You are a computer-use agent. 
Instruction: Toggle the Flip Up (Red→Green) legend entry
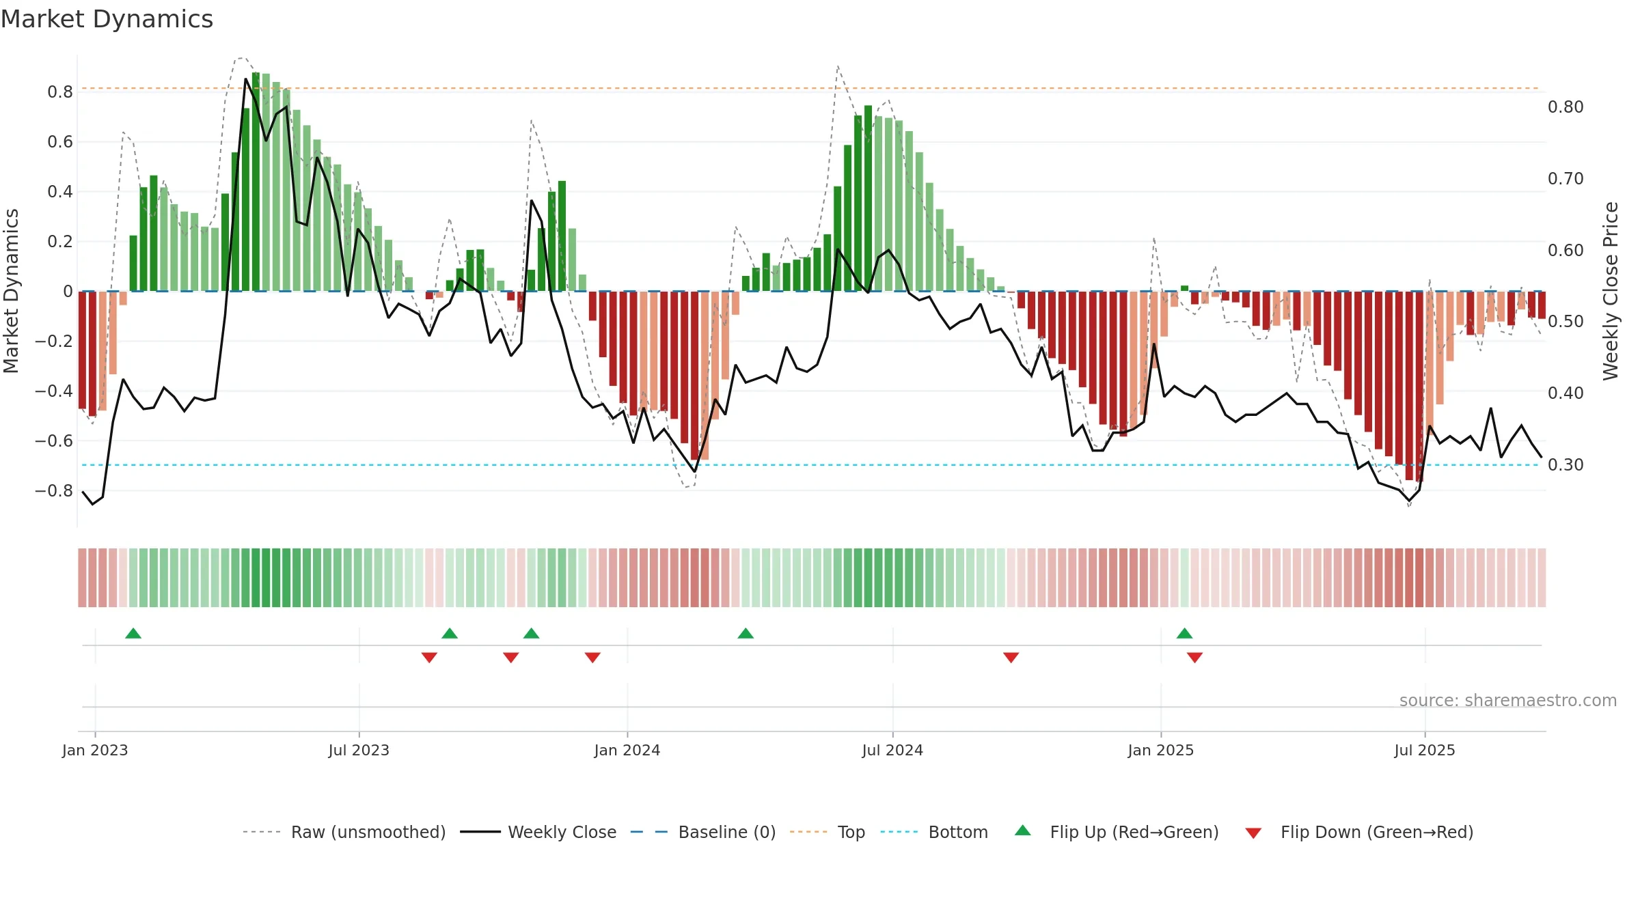(1116, 832)
